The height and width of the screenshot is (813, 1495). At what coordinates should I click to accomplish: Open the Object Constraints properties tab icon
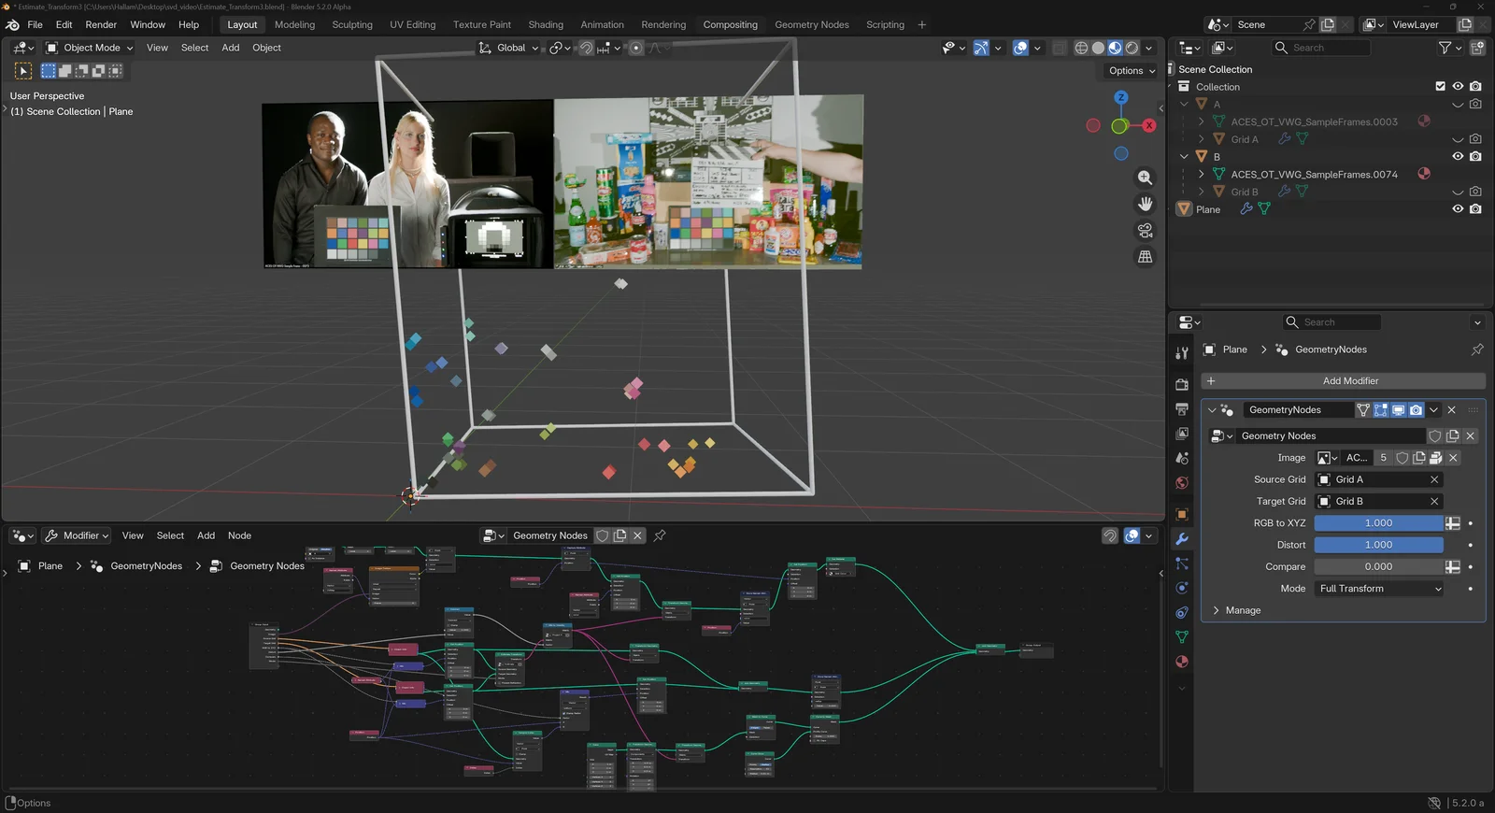tap(1182, 613)
